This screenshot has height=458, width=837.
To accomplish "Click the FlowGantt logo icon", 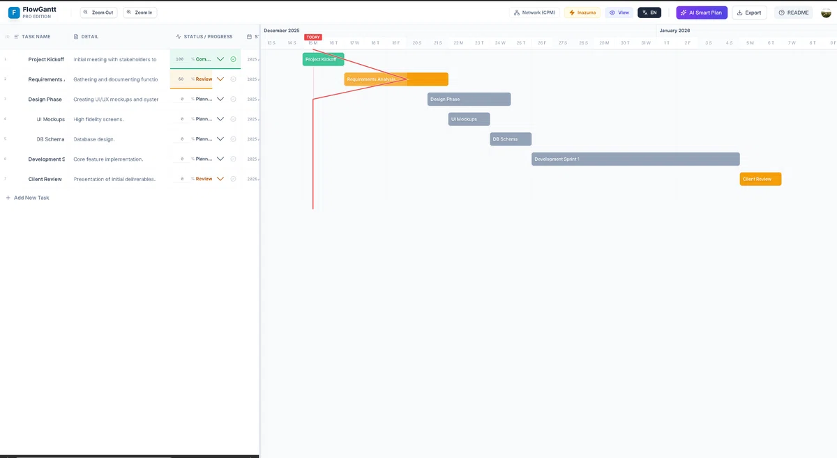I will [14, 13].
